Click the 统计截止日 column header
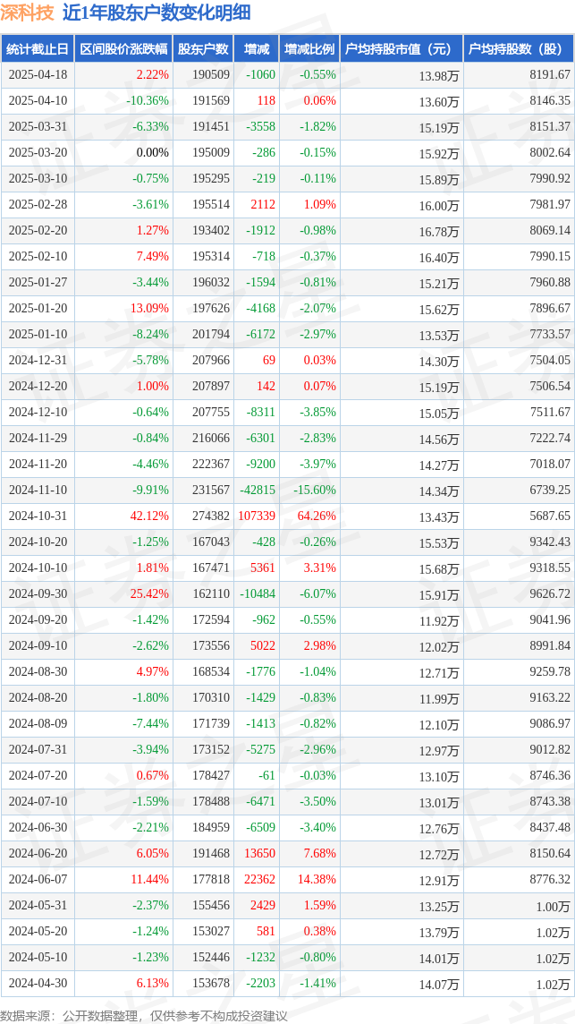575x1024 pixels. coord(38,49)
